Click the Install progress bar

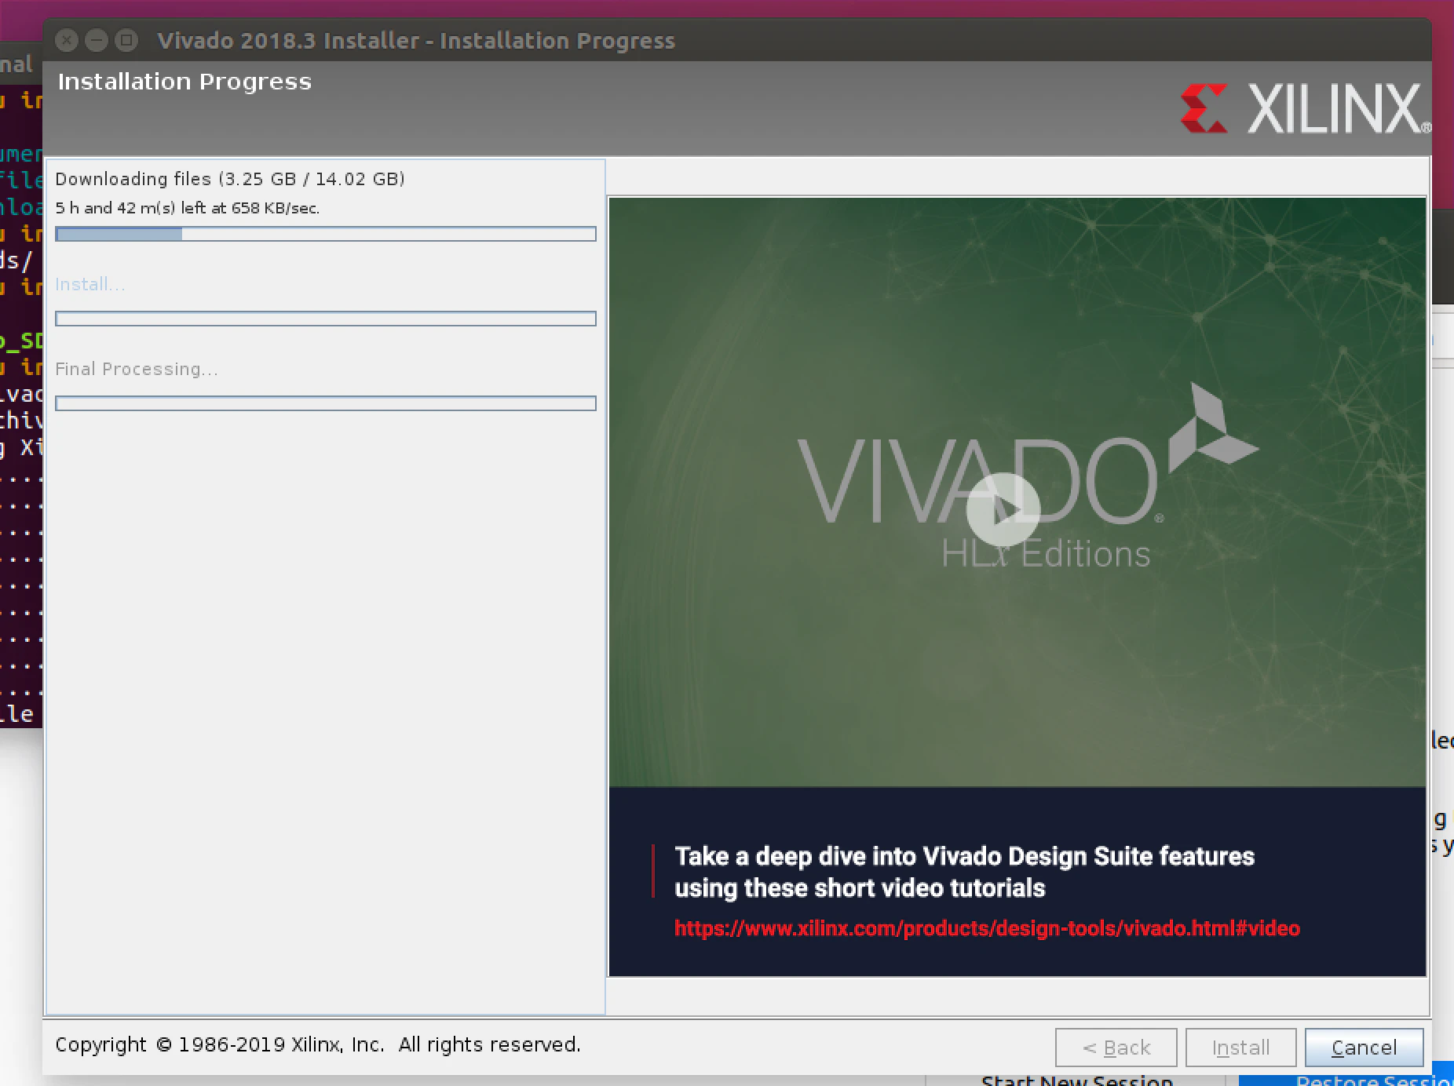[326, 319]
